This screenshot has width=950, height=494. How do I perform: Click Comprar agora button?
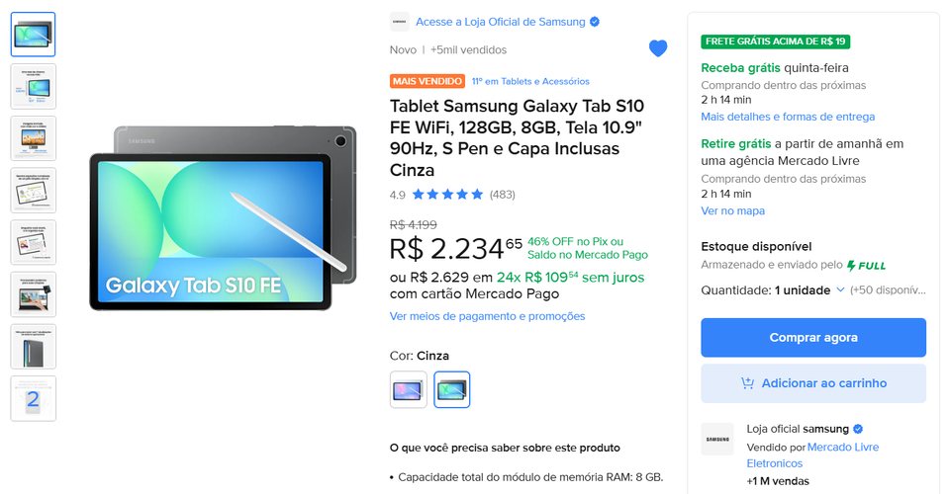pyautogui.click(x=813, y=337)
